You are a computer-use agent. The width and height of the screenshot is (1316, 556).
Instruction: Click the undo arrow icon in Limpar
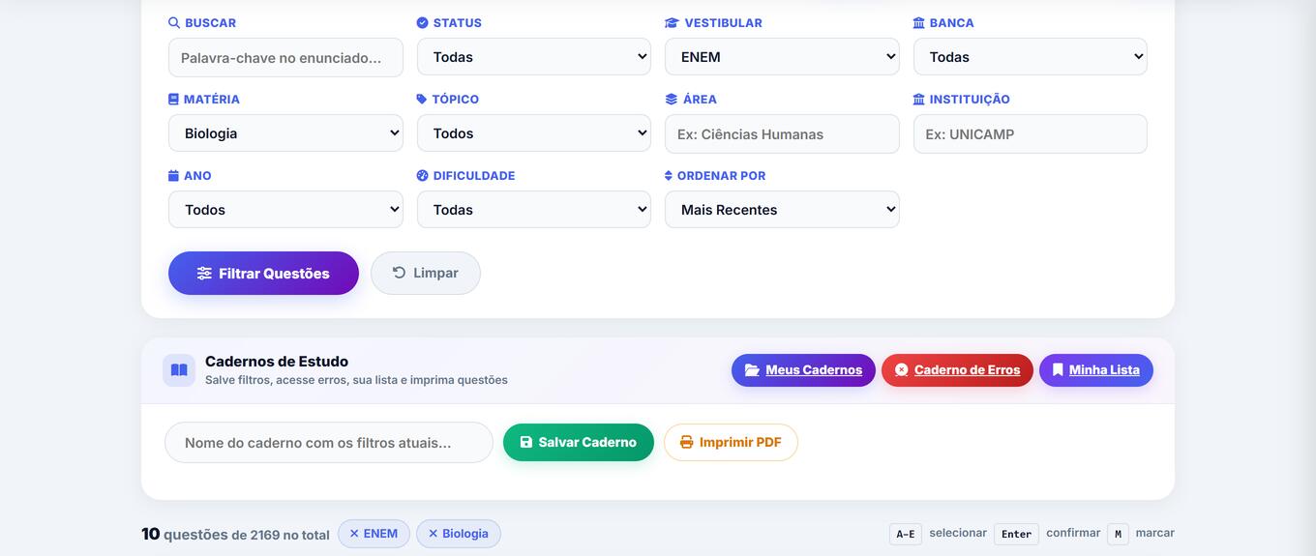coord(399,273)
